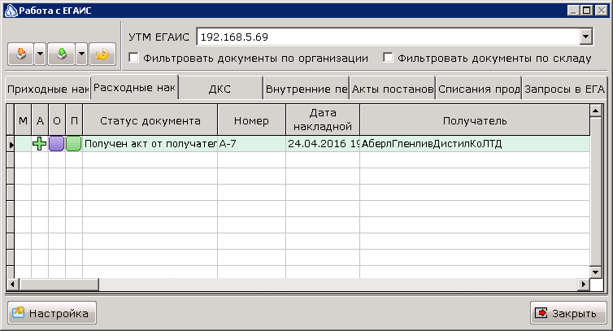613x331 pixels.
Task: Enable filtering documents by organization
Action: [133, 58]
